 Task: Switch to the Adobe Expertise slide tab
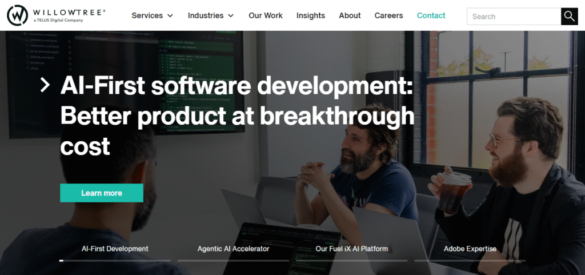pyautogui.click(x=470, y=249)
